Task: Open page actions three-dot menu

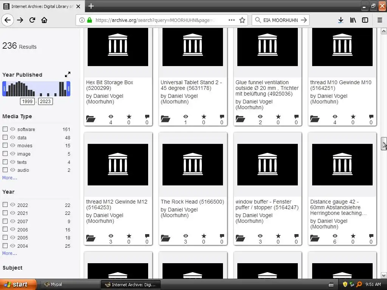Action: tap(232, 20)
